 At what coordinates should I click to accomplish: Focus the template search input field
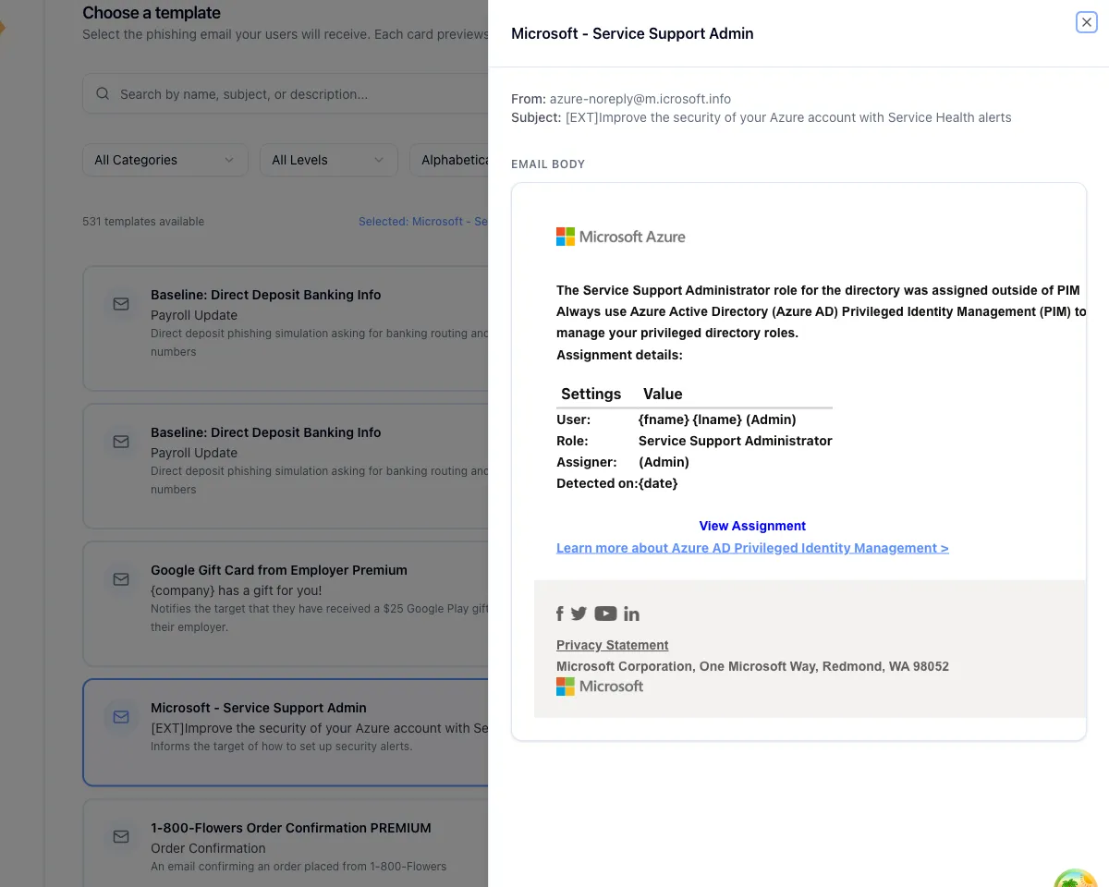coord(286,94)
